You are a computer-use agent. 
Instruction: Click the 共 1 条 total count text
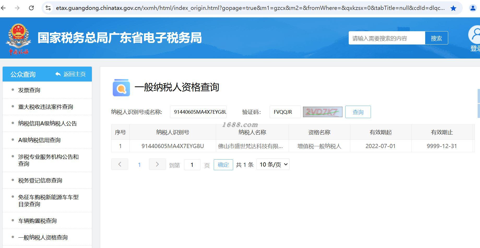pos(245,165)
